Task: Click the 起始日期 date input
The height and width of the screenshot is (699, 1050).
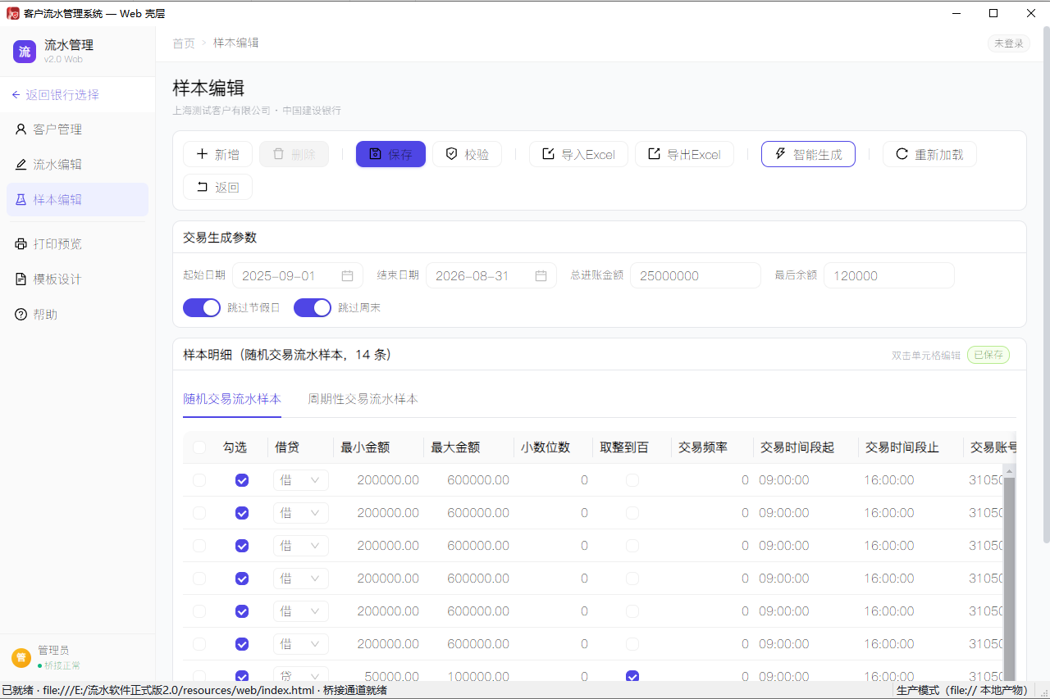Action: 298,276
